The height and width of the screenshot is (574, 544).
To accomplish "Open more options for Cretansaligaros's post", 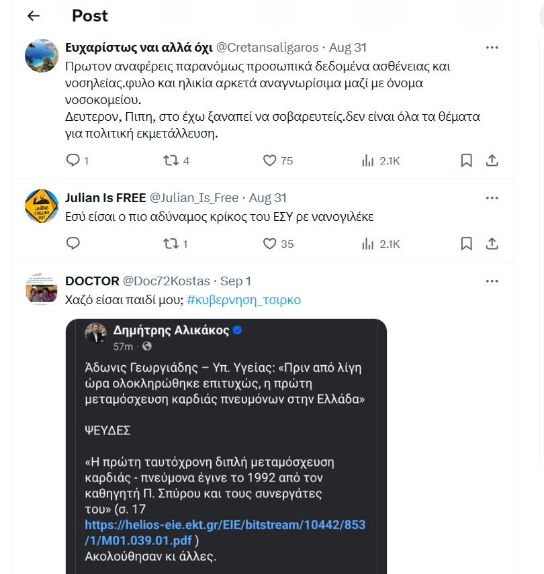I will pos(492,48).
